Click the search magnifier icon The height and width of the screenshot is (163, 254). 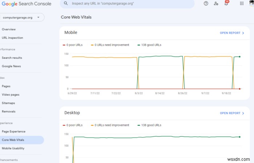click(x=66, y=3)
